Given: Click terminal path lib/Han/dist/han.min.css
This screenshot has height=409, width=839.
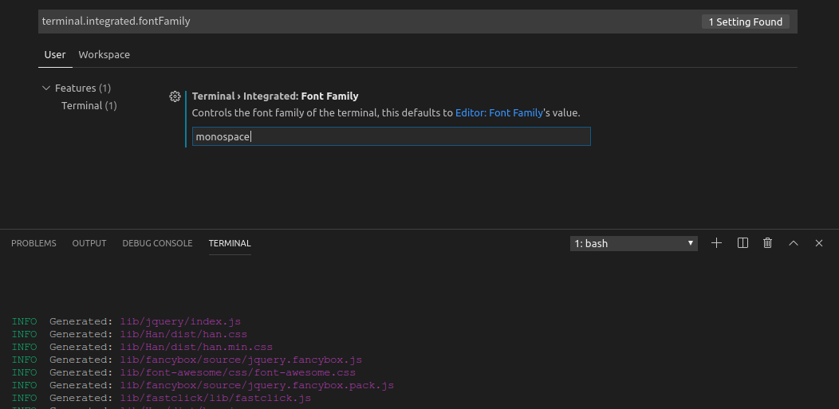Looking at the screenshot, I should click(196, 347).
